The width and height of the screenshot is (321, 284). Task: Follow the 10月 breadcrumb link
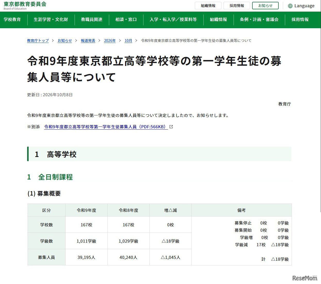tap(128, 41)
